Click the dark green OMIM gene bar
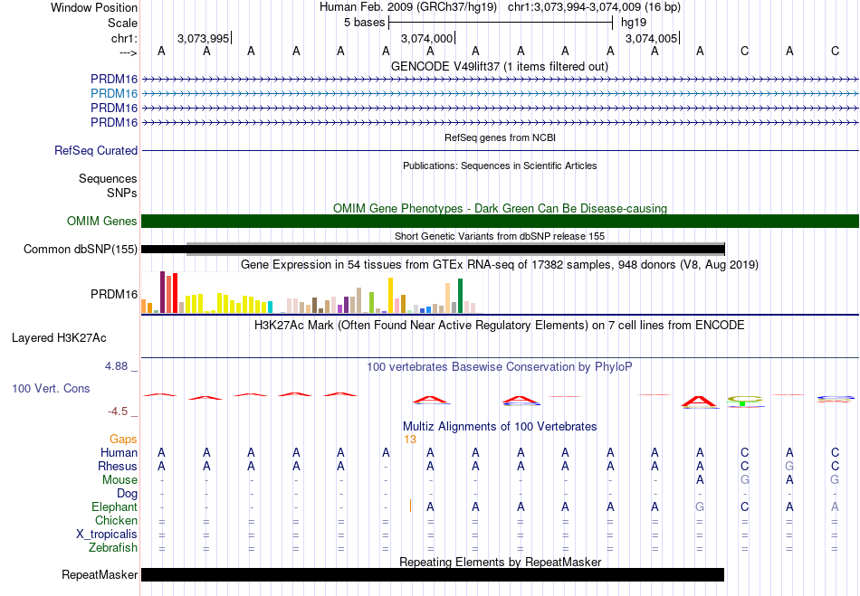The image size is (860, 596). pyautogui.click(x=501, y=222)
